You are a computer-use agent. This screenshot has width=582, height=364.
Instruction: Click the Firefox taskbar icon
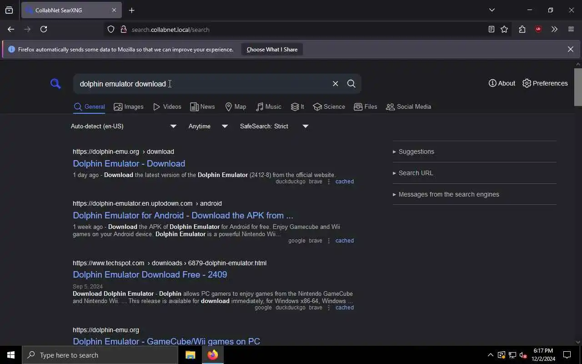click(213, 355)
